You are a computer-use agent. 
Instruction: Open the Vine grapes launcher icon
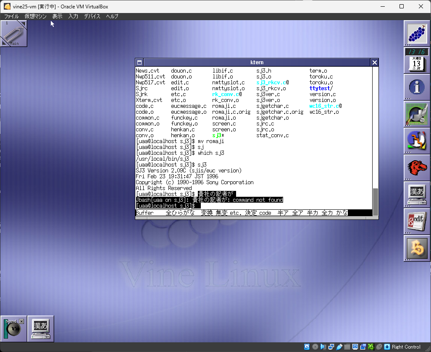417,33
